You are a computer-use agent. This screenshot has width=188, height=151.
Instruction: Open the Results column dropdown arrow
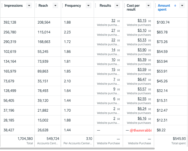[x=117, y=6]
